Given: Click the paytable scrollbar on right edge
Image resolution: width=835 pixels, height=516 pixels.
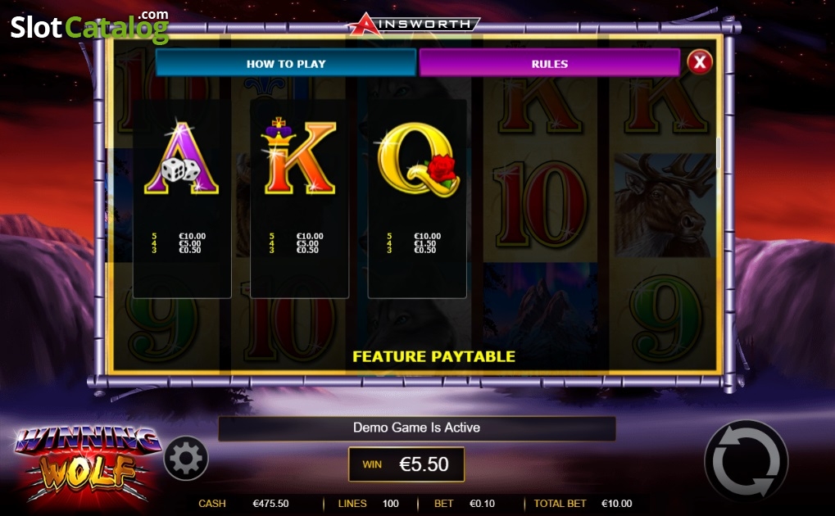Looking at the screenshot, I should pyautogui.click(x=719, y=153).
